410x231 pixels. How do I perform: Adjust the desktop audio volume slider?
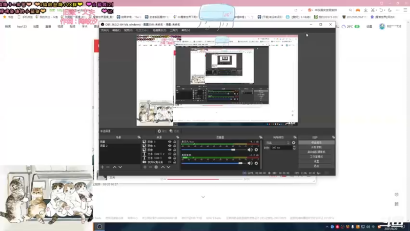click(x=214, y=163)
